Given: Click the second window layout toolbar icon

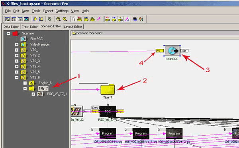Looking at the screenshot, I should tap(14, 19).
